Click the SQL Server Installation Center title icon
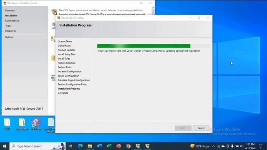This screenshot has height=150, width=267. point(5,3)
